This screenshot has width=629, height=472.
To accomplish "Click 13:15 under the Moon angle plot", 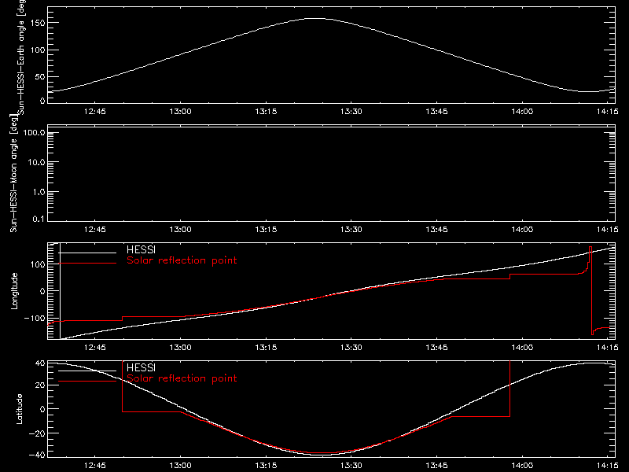I will click(x=266, y=230).
